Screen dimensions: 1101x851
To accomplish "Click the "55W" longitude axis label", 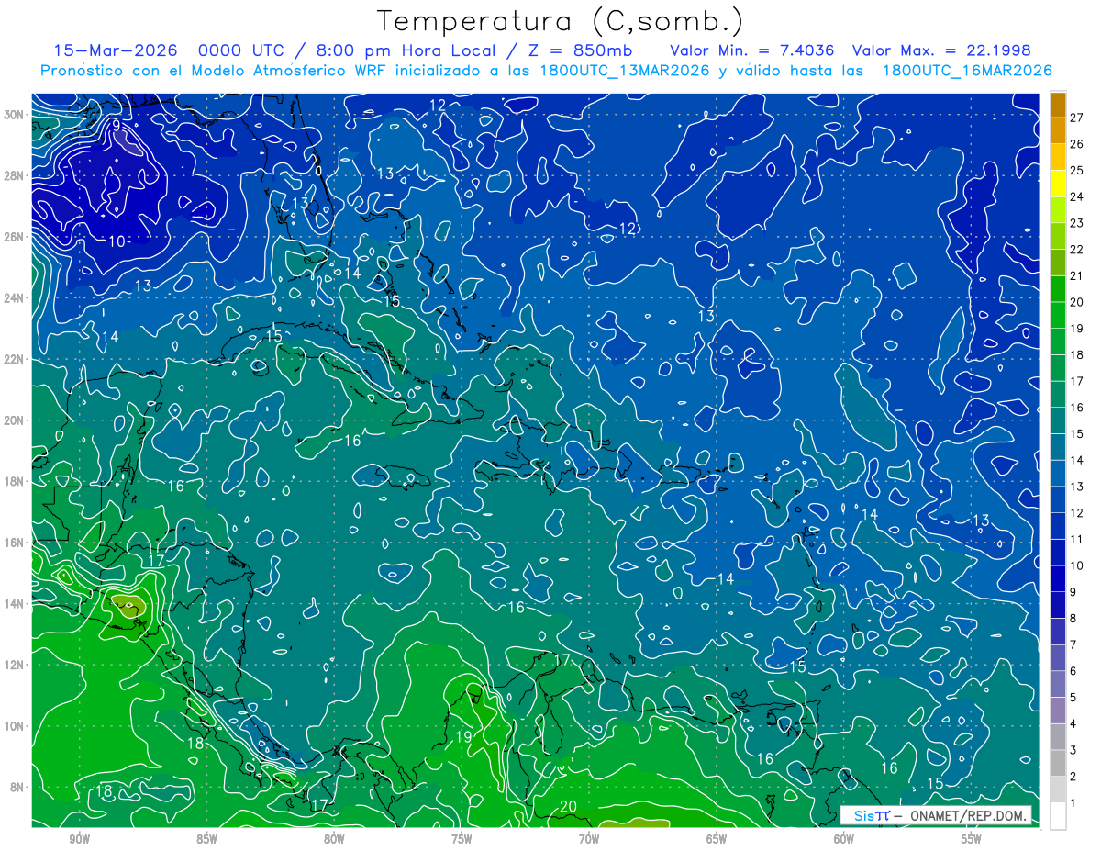I will pos(972,839).
